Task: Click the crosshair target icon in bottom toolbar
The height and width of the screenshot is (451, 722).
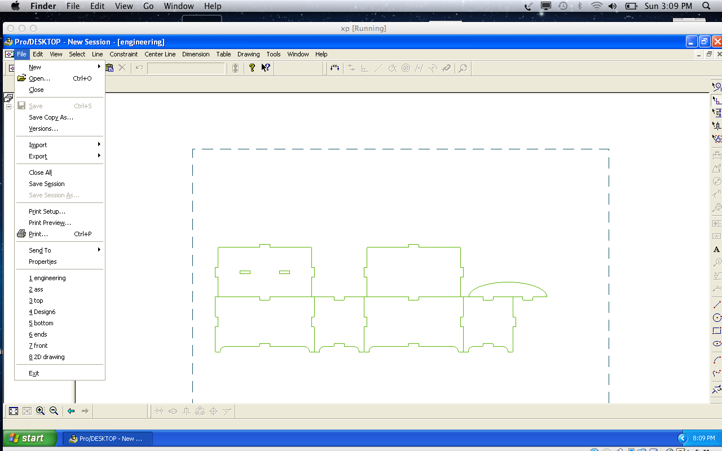Action: coord(213,411)
